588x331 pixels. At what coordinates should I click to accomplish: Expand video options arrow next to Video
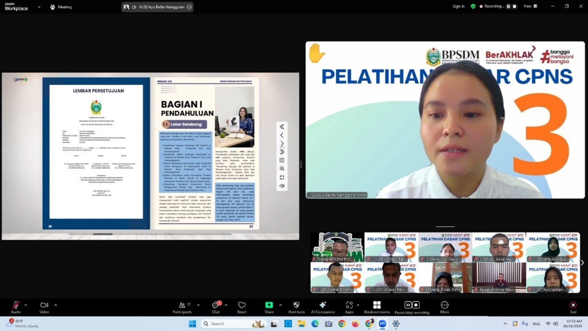[56, 305]
